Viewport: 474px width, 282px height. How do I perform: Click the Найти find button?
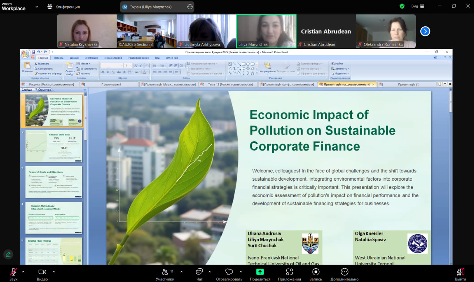pyautogui.click(x=337, y=64)
